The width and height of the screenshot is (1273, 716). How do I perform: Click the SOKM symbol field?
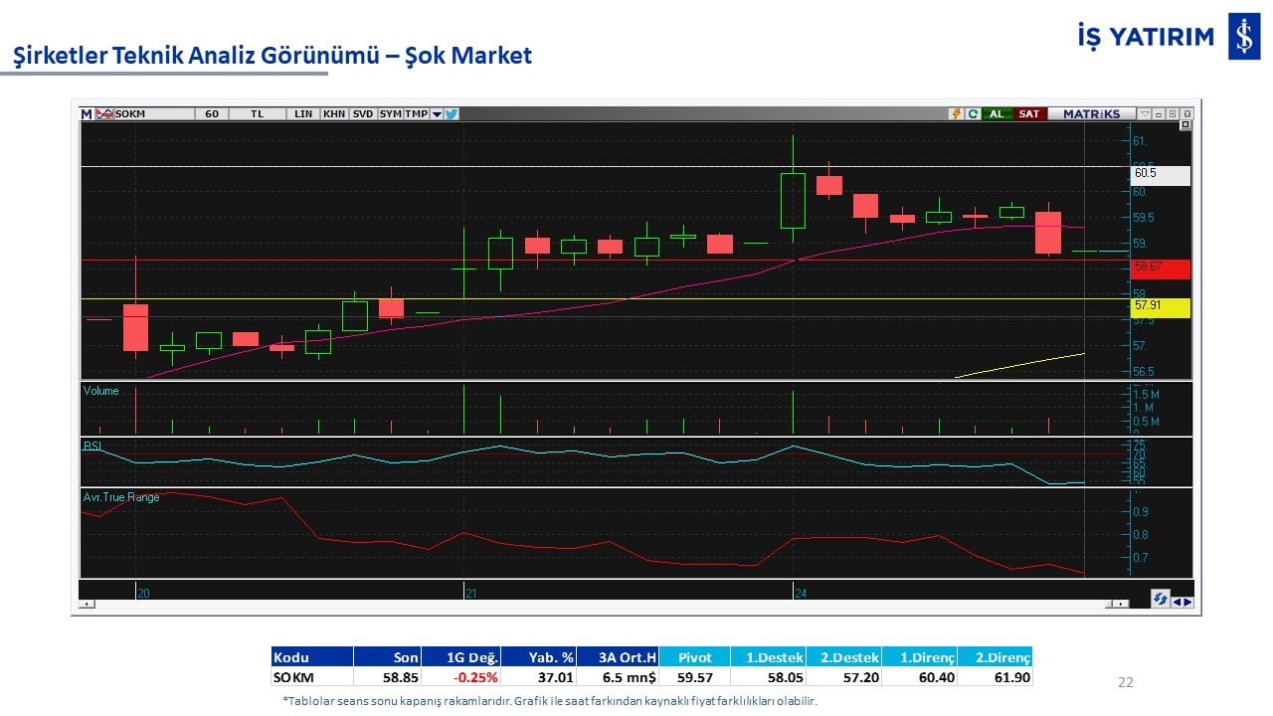[154, 114]
